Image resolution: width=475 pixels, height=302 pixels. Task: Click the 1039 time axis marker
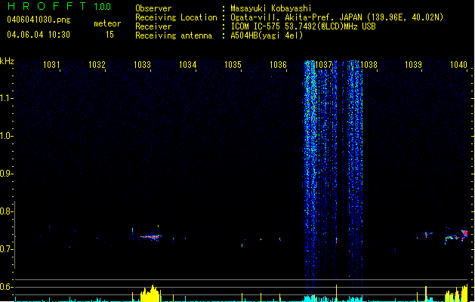point(413,64)
